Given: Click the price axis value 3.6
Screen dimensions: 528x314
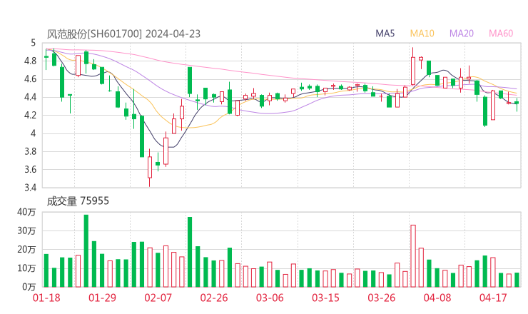Looking at the screenshot, I should 30,169.
